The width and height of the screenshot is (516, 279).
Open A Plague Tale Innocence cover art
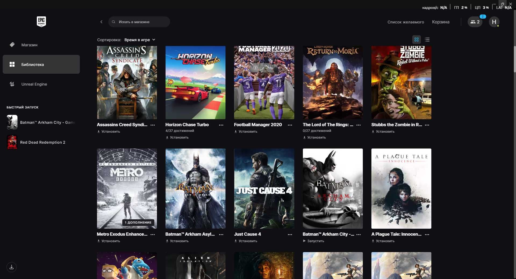click(401, 189)
